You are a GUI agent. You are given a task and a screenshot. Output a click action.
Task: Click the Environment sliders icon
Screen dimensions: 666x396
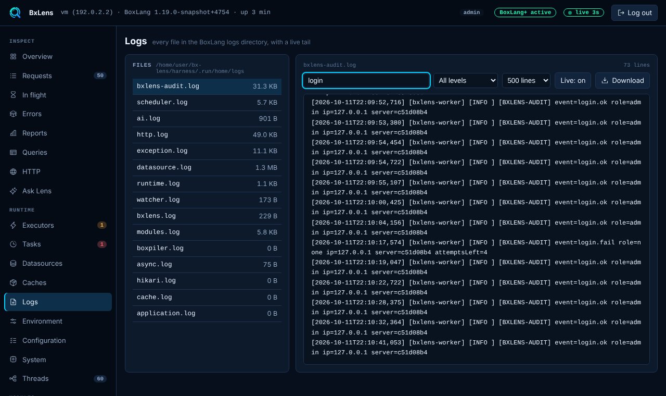(x=13, y=321)
